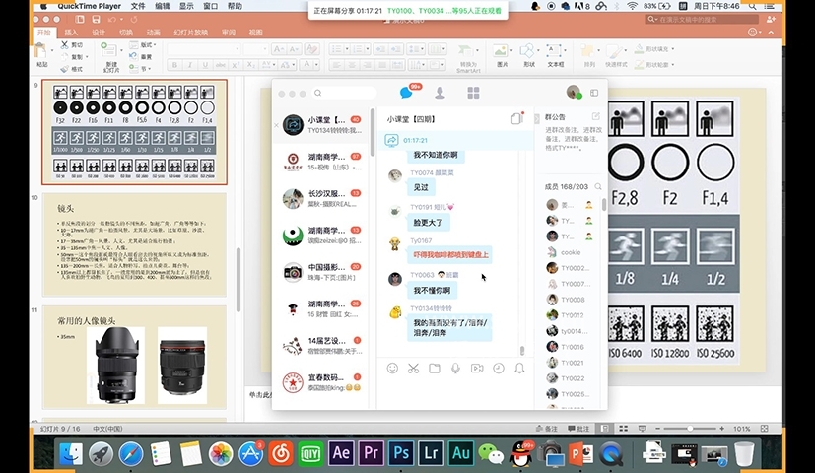Image resolution: width=815 pixels, height=473 pixels.
Task: Click the notification bell icon in chat toolbar
Action: [519, 369]
